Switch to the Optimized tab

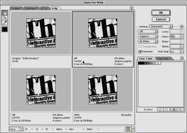click(x=31, y=8)
